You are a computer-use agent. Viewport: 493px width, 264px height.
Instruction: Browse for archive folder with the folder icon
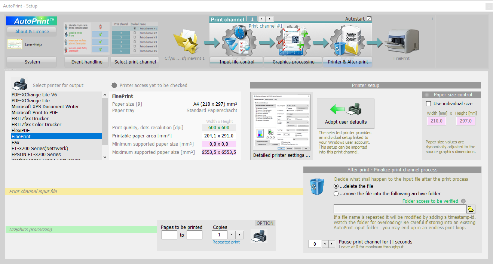pyautogui.click(x=471, y=209)
